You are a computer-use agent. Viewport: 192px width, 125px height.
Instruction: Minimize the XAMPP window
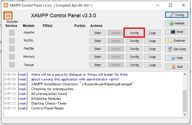tap(158, 5)
